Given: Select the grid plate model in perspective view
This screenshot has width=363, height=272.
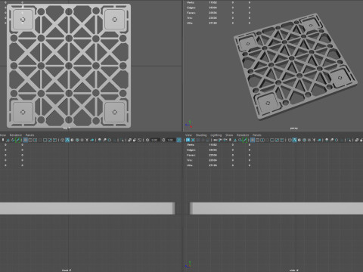Looking at the screenshot, I should coord(296,66).
